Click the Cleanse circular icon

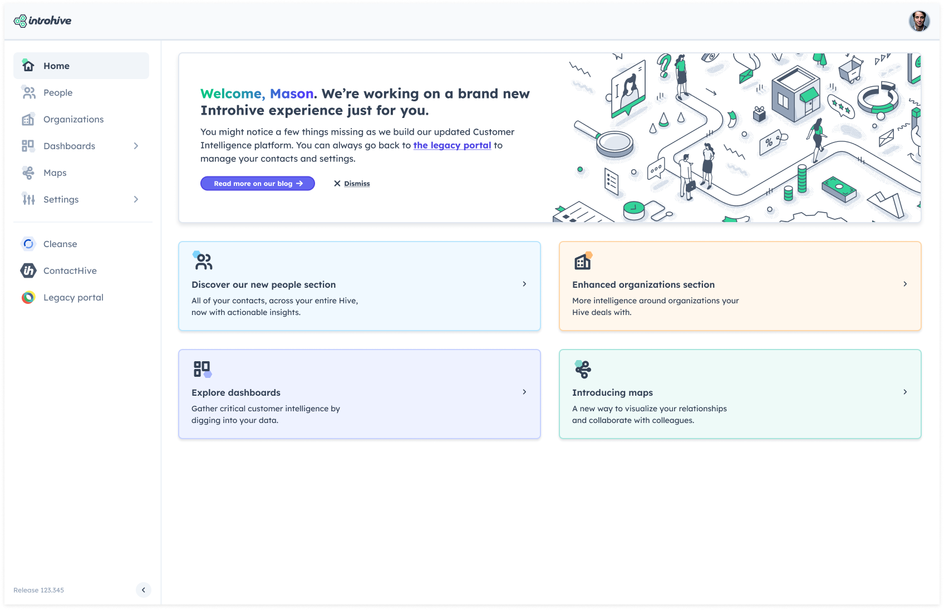28,244
